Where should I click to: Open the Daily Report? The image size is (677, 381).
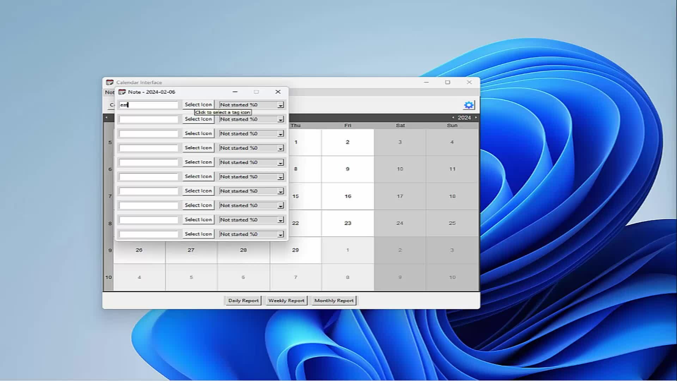tap(243, 301)
